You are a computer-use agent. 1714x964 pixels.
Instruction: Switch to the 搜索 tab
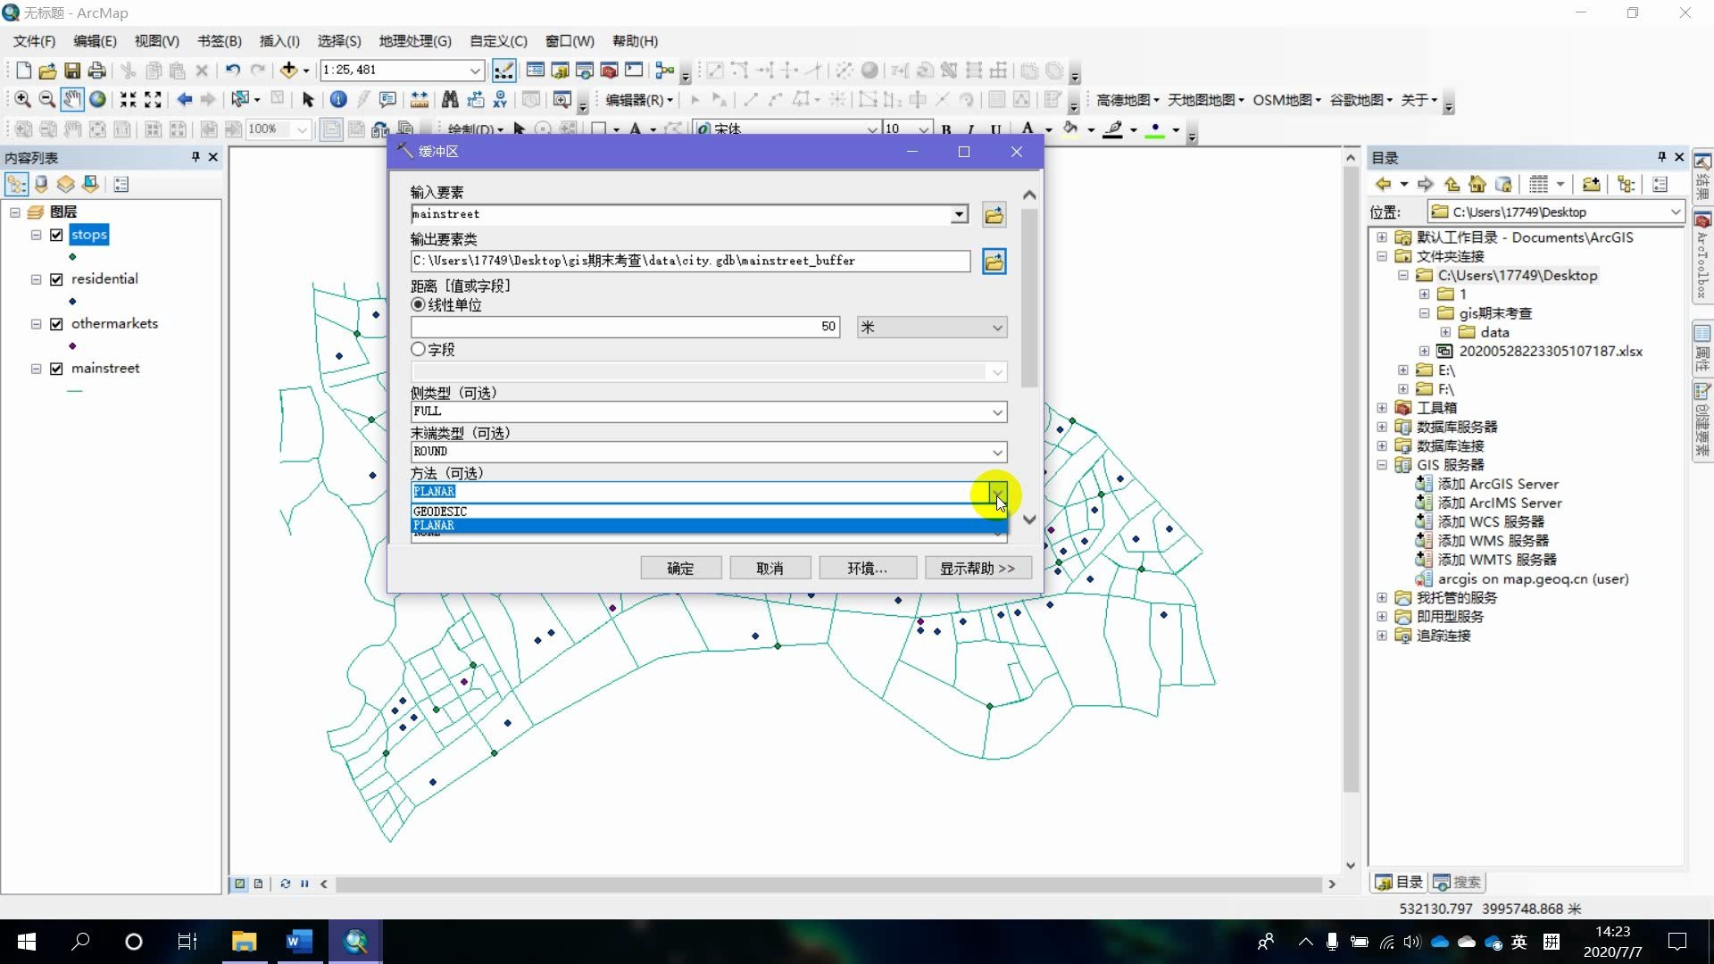[1458, 882]
